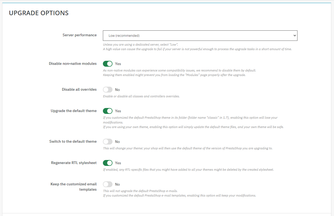Click help text about the "classic" theme folder
334x216 pixels.
point(190,120)
